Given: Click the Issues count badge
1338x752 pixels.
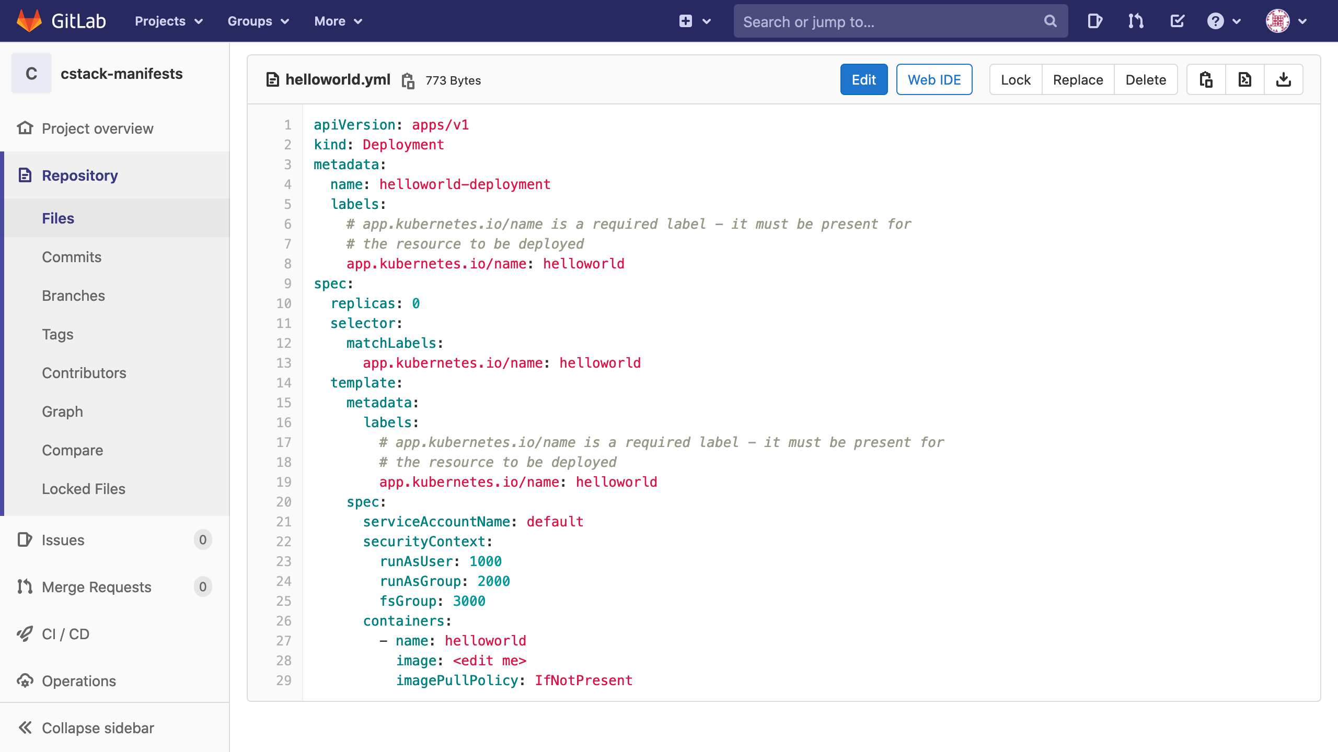Looking at the screenshot, I should [x=203, y=539].
